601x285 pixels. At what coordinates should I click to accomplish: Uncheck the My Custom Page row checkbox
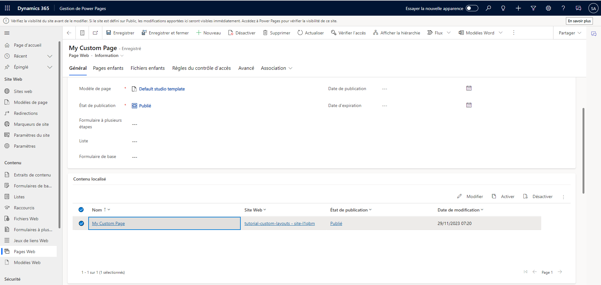click(81, 223)
